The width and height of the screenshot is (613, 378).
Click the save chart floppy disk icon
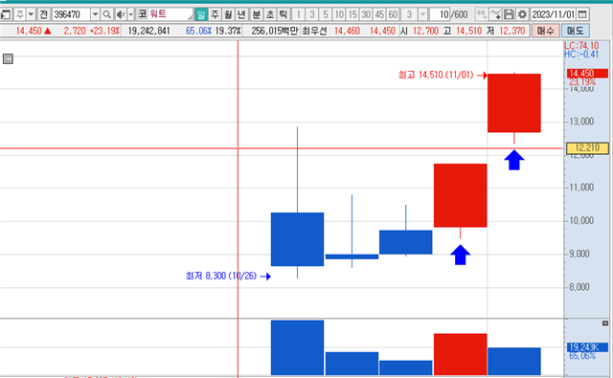click(509, 15)
